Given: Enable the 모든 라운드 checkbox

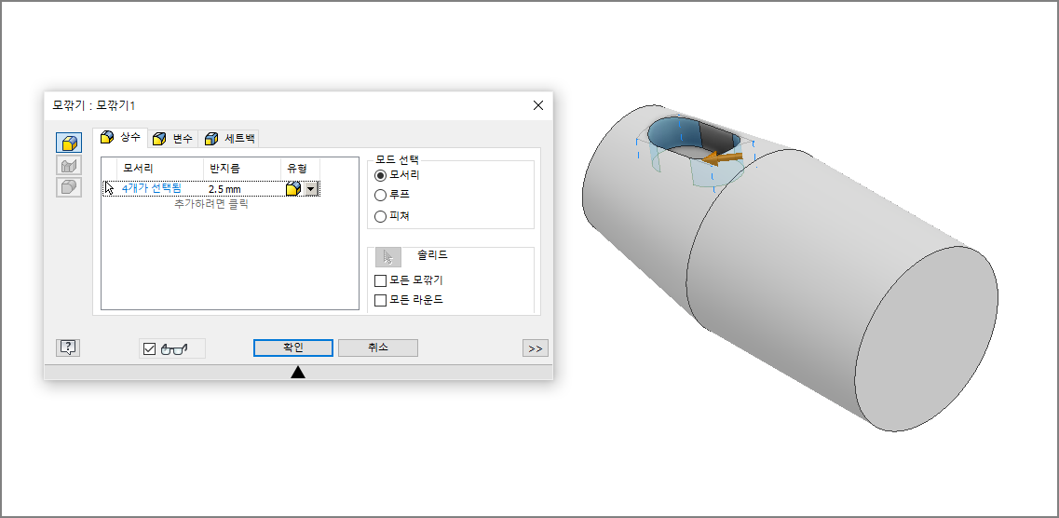Looking at the screenshot, I should [x=381, y=300].
